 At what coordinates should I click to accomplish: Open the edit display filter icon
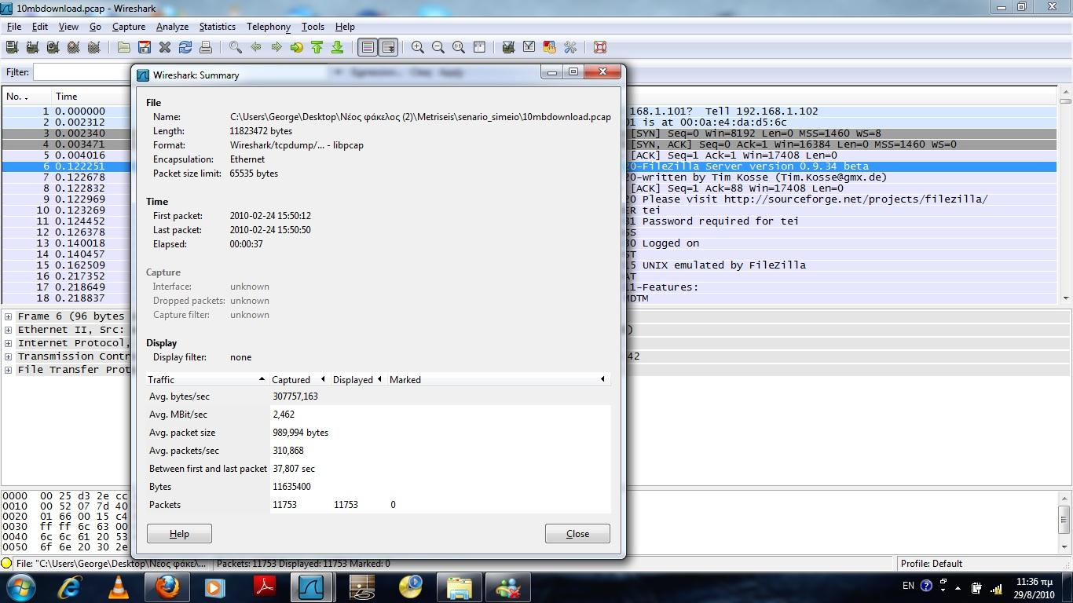pos(529,47)
